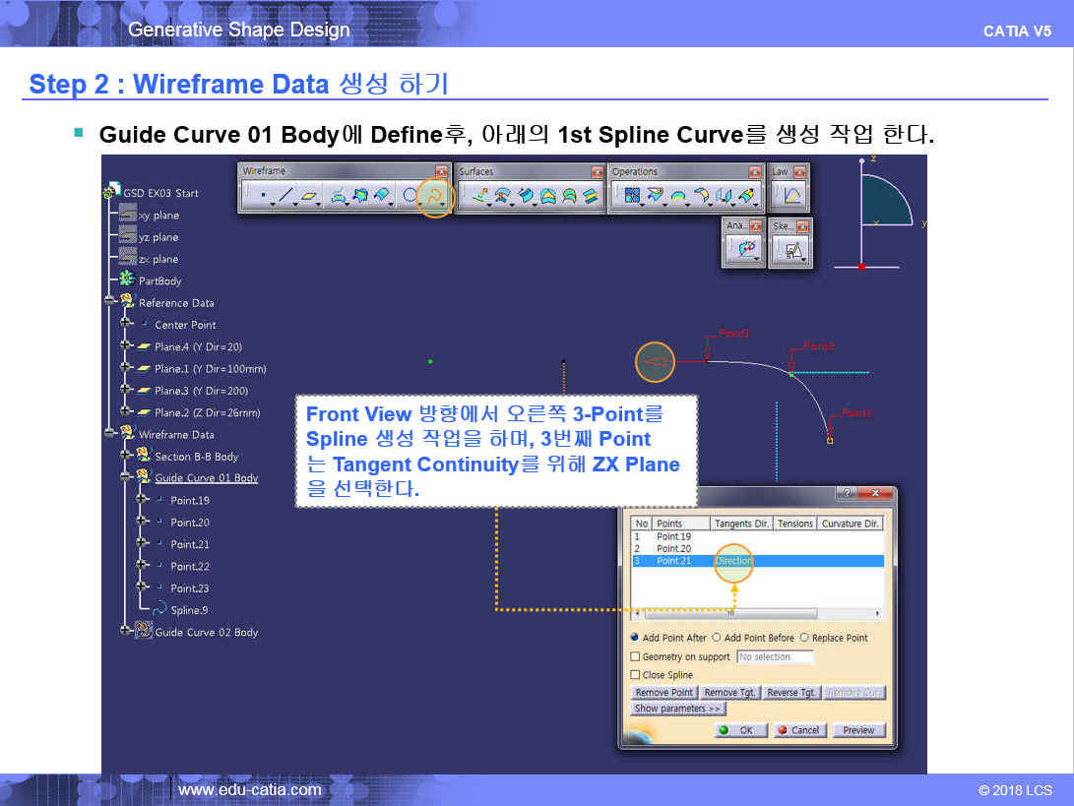Select Spline.9 in the specification tree
1074x806 pixels.
[188, 610]
